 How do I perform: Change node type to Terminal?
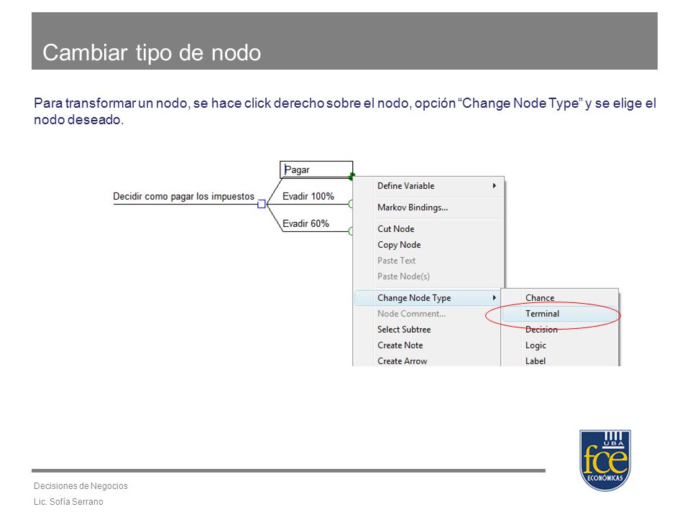pyautogui.click(x=560, y=314)
